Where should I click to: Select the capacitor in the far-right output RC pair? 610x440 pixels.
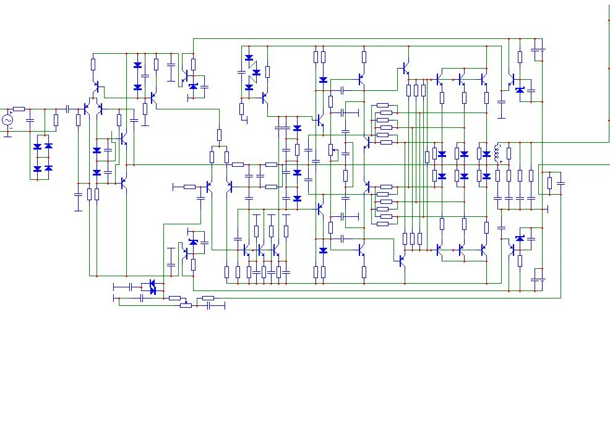(x=561, y=183)
